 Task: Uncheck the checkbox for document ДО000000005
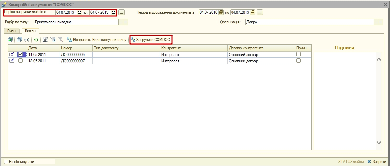coord(21,54)
